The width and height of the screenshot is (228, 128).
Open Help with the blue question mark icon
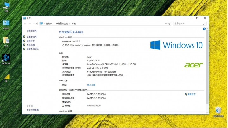point(204,29)
